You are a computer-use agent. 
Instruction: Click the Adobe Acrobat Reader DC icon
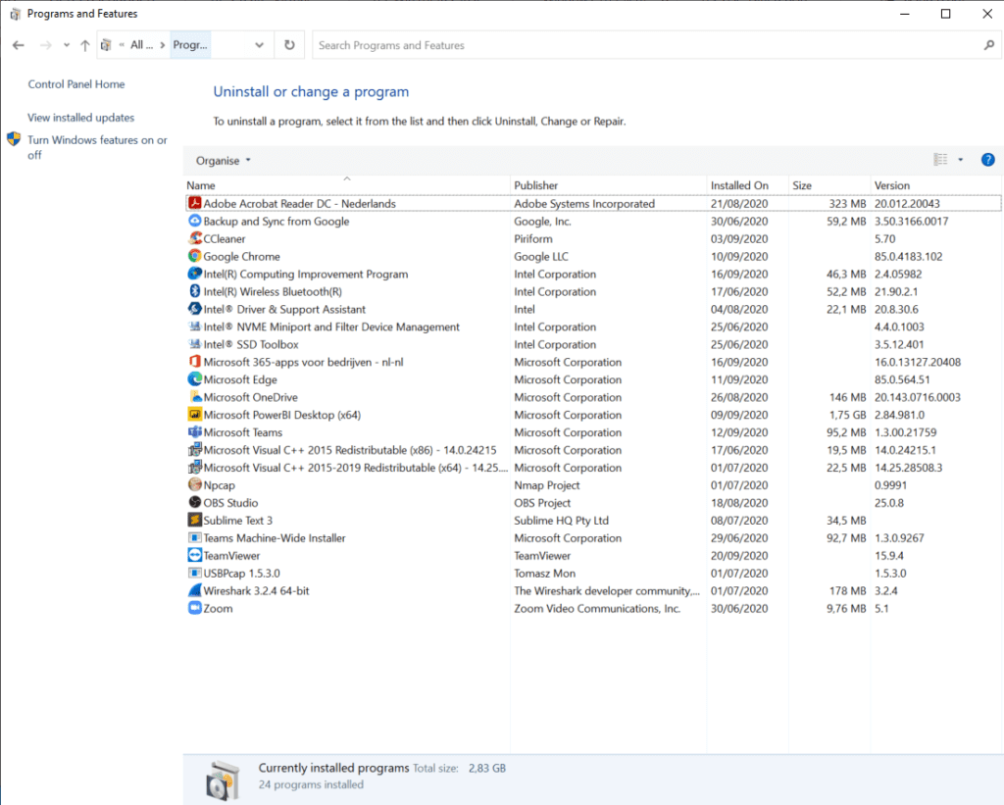click(195, 203)
